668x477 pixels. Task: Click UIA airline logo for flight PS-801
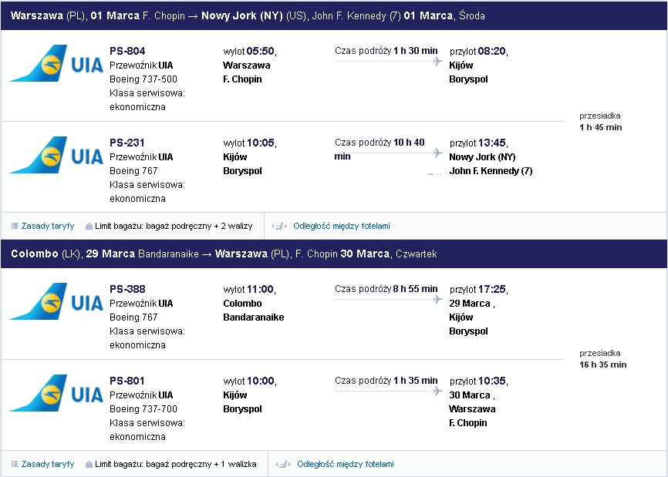pyautogui.click(x=56, y=393)
